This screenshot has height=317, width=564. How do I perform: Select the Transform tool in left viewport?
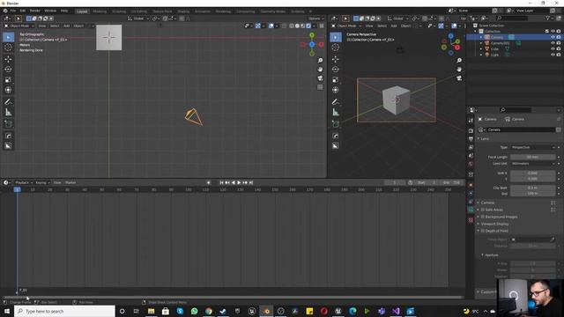pos(8,90)
